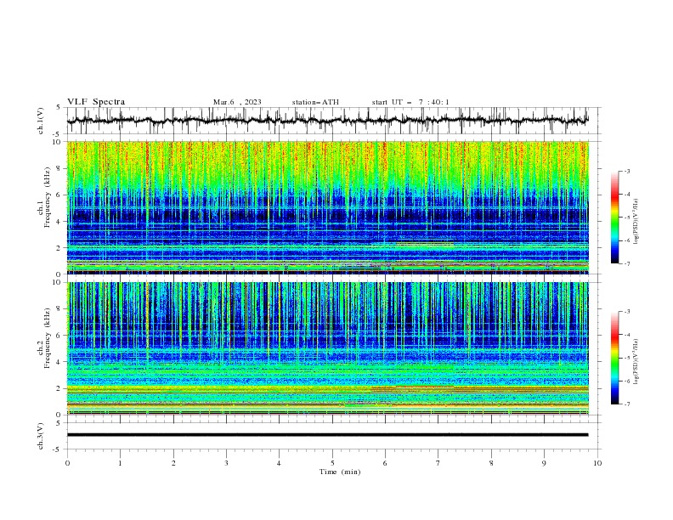Select the date 'Mar.6 , 2023'
The image size is (673, 520).
[237, 102]
